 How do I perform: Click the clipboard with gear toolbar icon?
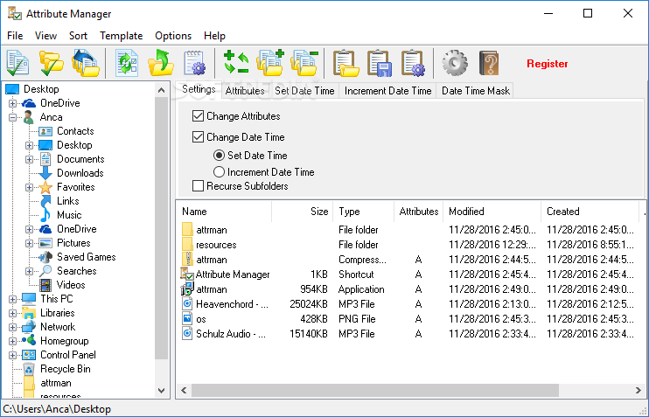[x=413, y=63]
